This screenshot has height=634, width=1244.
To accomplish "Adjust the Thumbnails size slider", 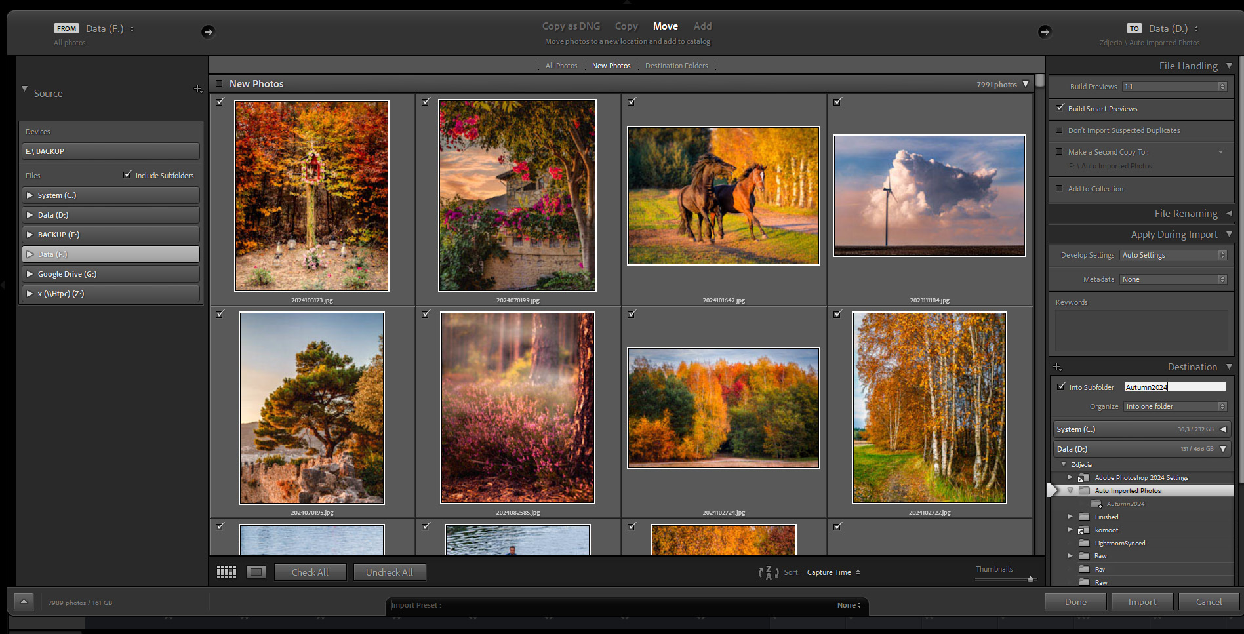I will pos(1030,579).
